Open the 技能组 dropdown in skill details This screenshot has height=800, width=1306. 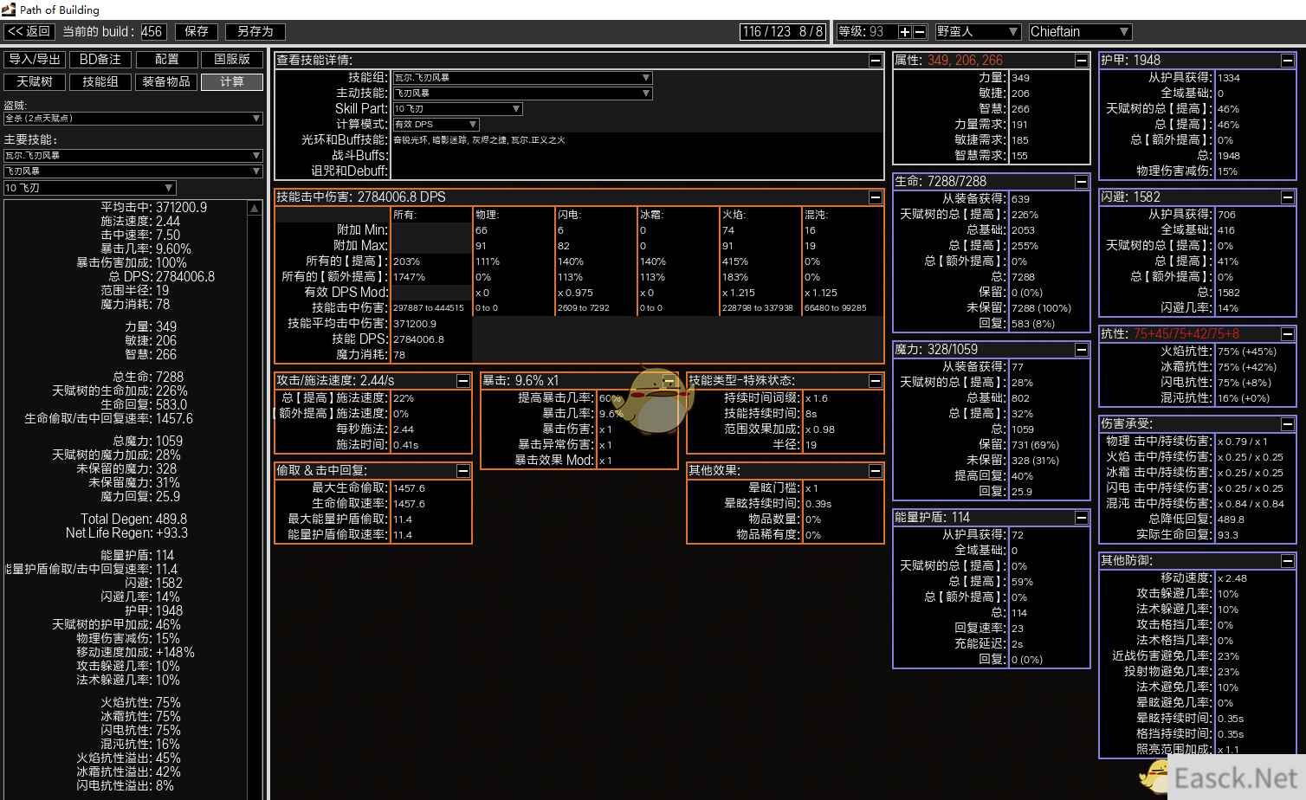pos(522,78)
